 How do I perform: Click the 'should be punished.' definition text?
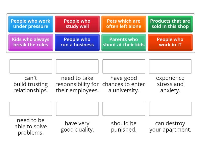tap(124, 127)
